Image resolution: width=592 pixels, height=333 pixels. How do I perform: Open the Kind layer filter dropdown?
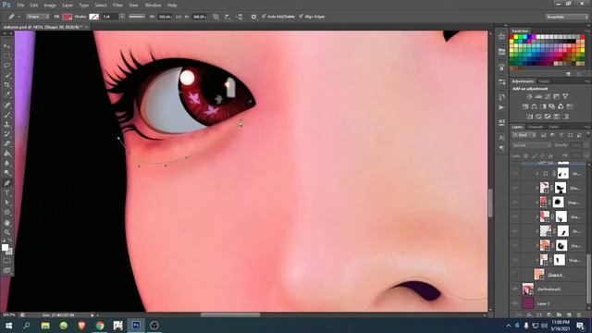point(524,135)
